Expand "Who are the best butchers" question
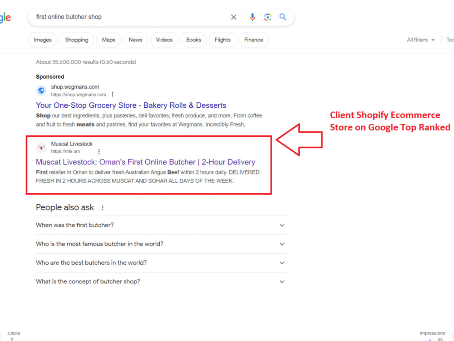The height and width of the screenshot is (341, 454). tap(161, 263)
